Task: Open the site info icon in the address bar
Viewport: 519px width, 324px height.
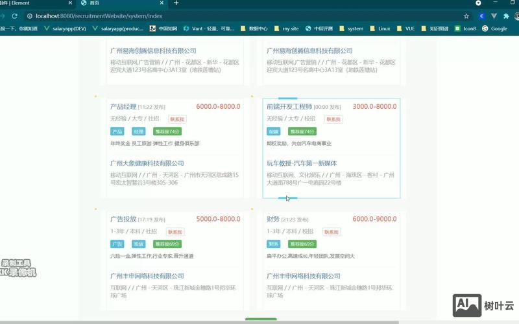Action: pyautogui.click(x=29, y=16)
